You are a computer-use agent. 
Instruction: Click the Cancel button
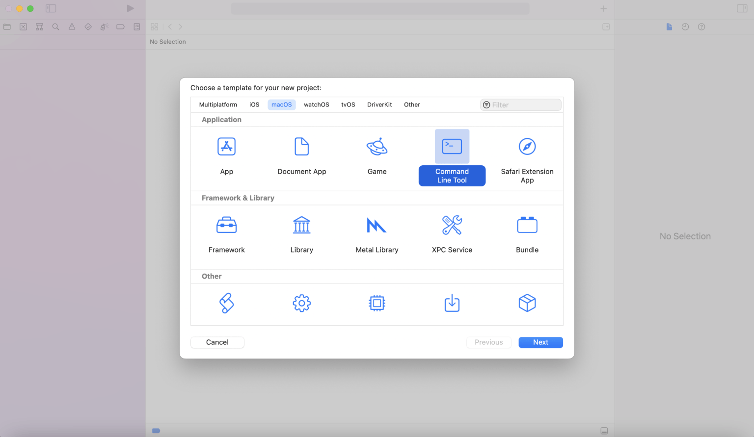coord(217,342)
